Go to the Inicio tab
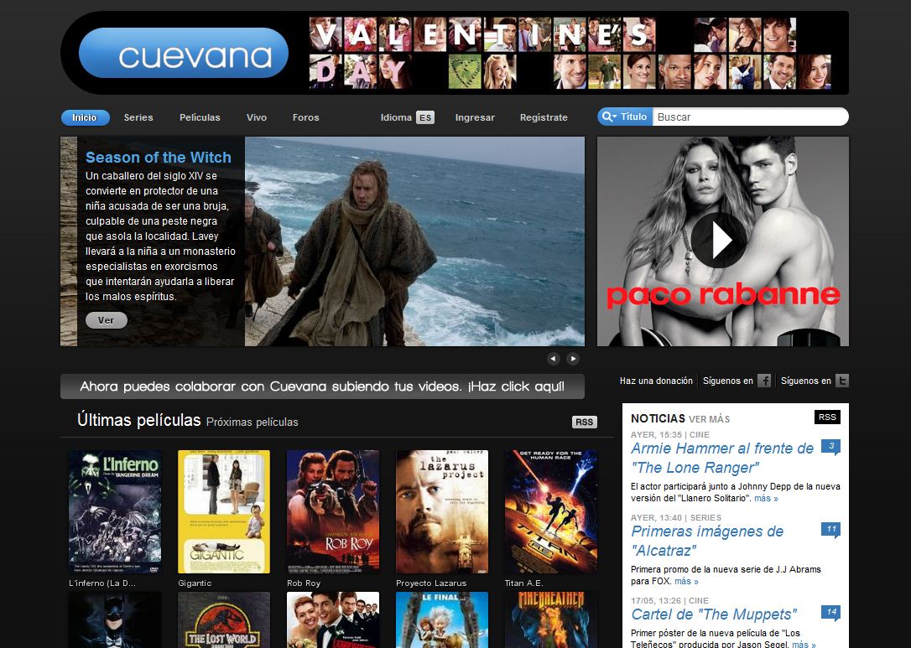 [x=85, y=117]
